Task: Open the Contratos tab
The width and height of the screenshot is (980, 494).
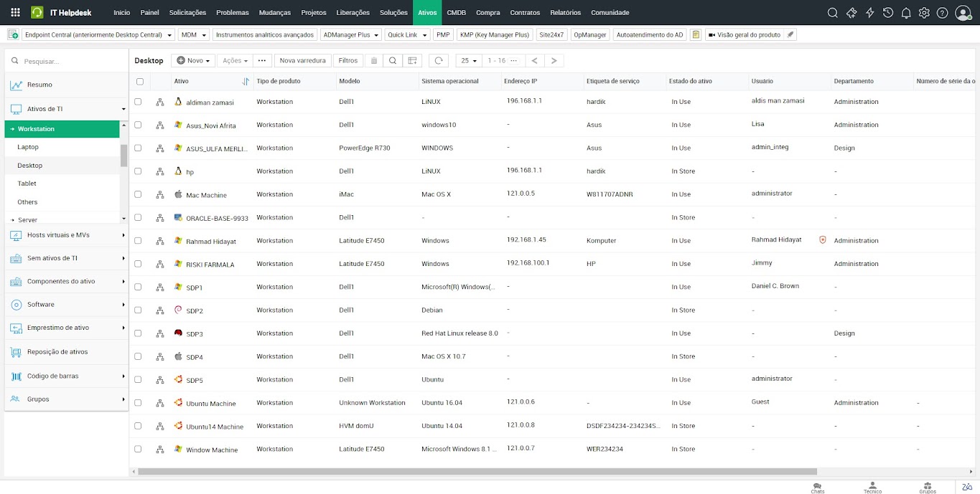Action: click(x=525, y=12)
